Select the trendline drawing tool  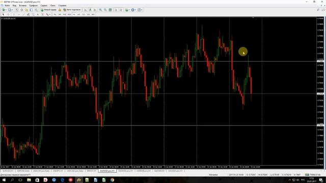(x=23, y=14)
